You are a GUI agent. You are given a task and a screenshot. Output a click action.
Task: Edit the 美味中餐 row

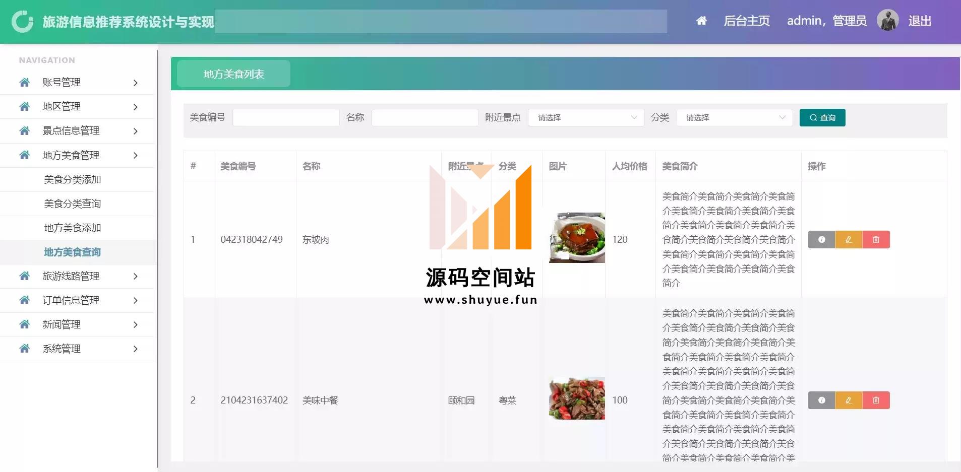pyautogui.click(x=849, y=400)
